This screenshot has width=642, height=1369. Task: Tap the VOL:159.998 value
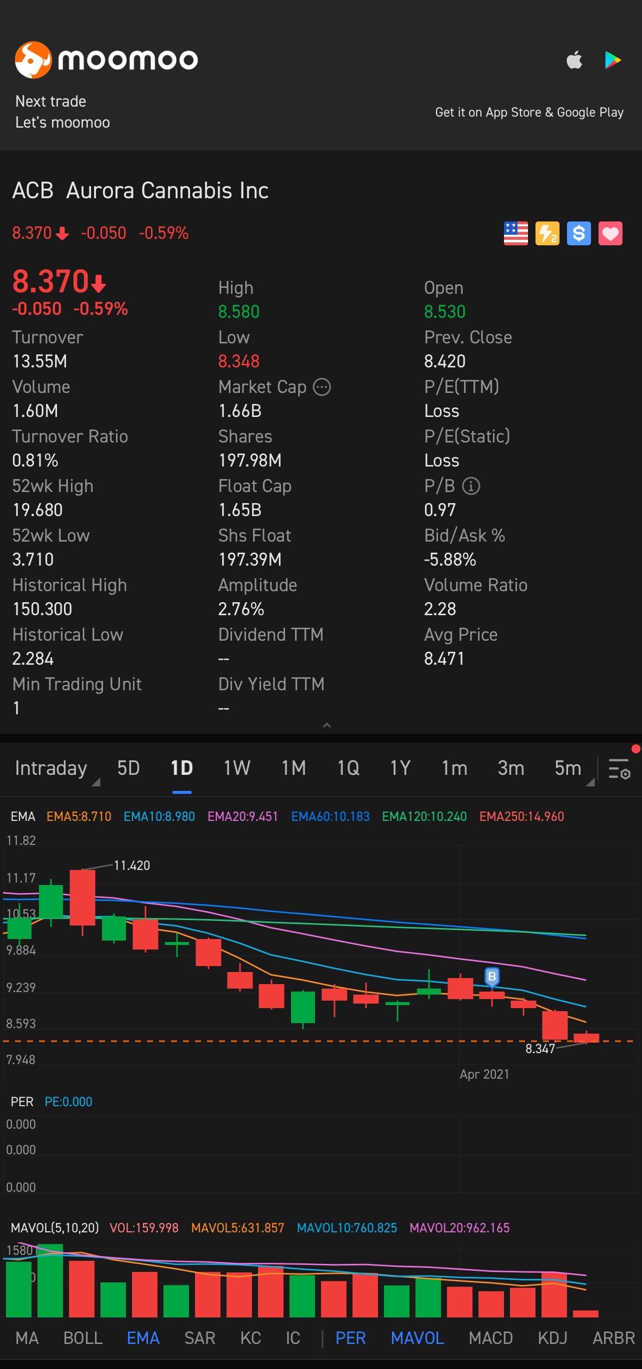[144, 1228]
